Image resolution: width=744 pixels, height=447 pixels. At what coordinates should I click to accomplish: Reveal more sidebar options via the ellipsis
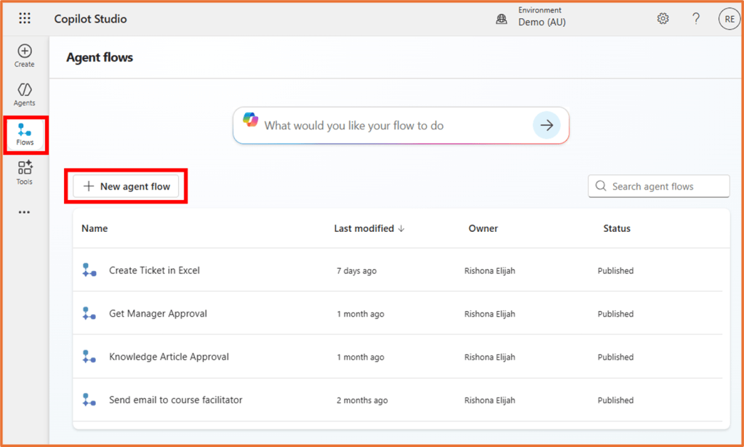24,212
